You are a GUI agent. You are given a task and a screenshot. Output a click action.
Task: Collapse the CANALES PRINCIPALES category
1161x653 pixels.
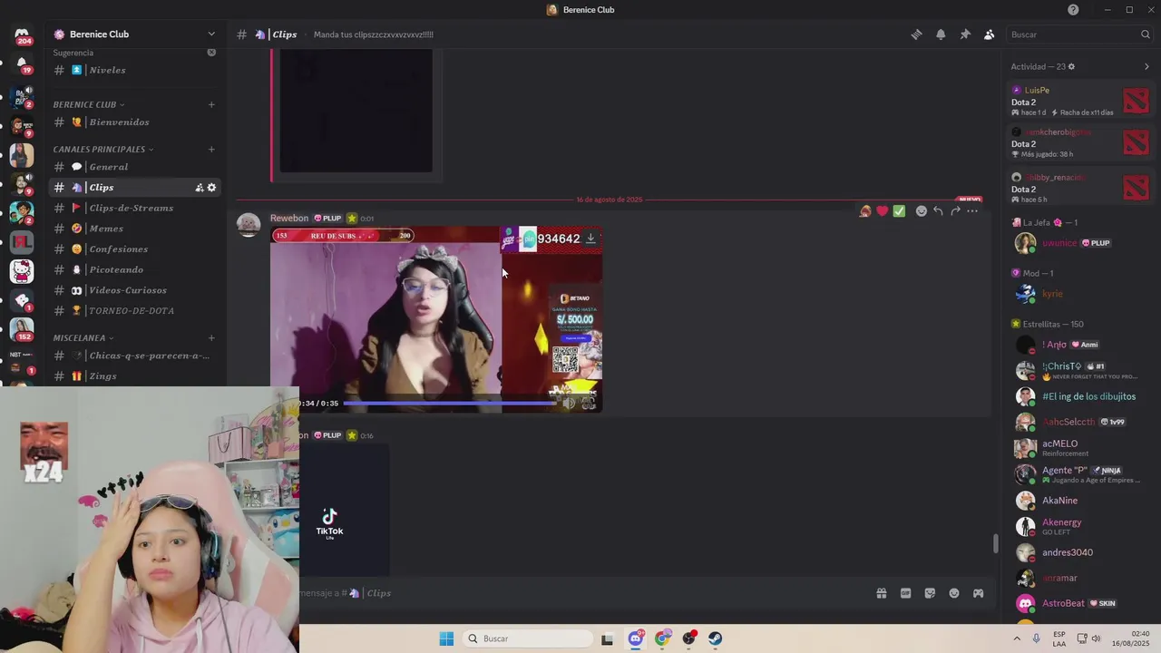coord(103,149)
